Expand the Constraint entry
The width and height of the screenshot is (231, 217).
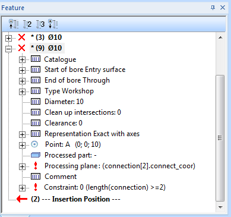coord(22,188)
